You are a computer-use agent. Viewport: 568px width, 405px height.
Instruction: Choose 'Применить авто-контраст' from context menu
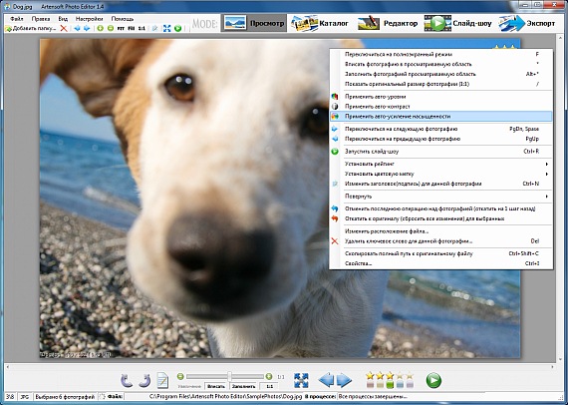(x=440, y=106)
